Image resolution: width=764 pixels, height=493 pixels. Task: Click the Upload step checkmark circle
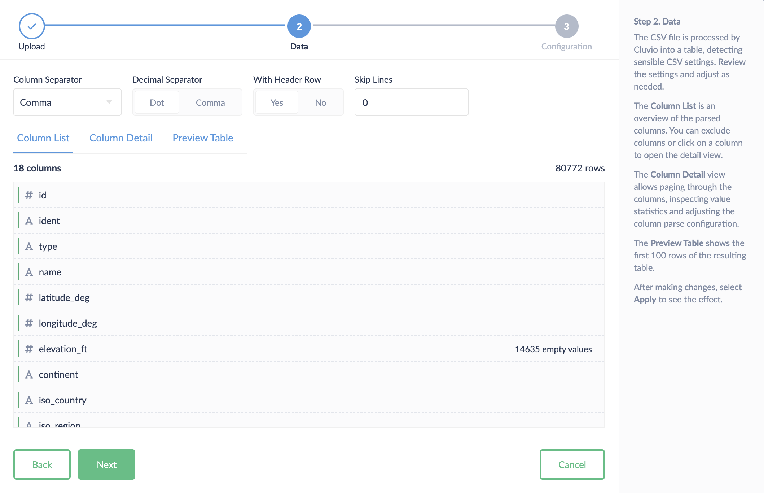point(32,26)
